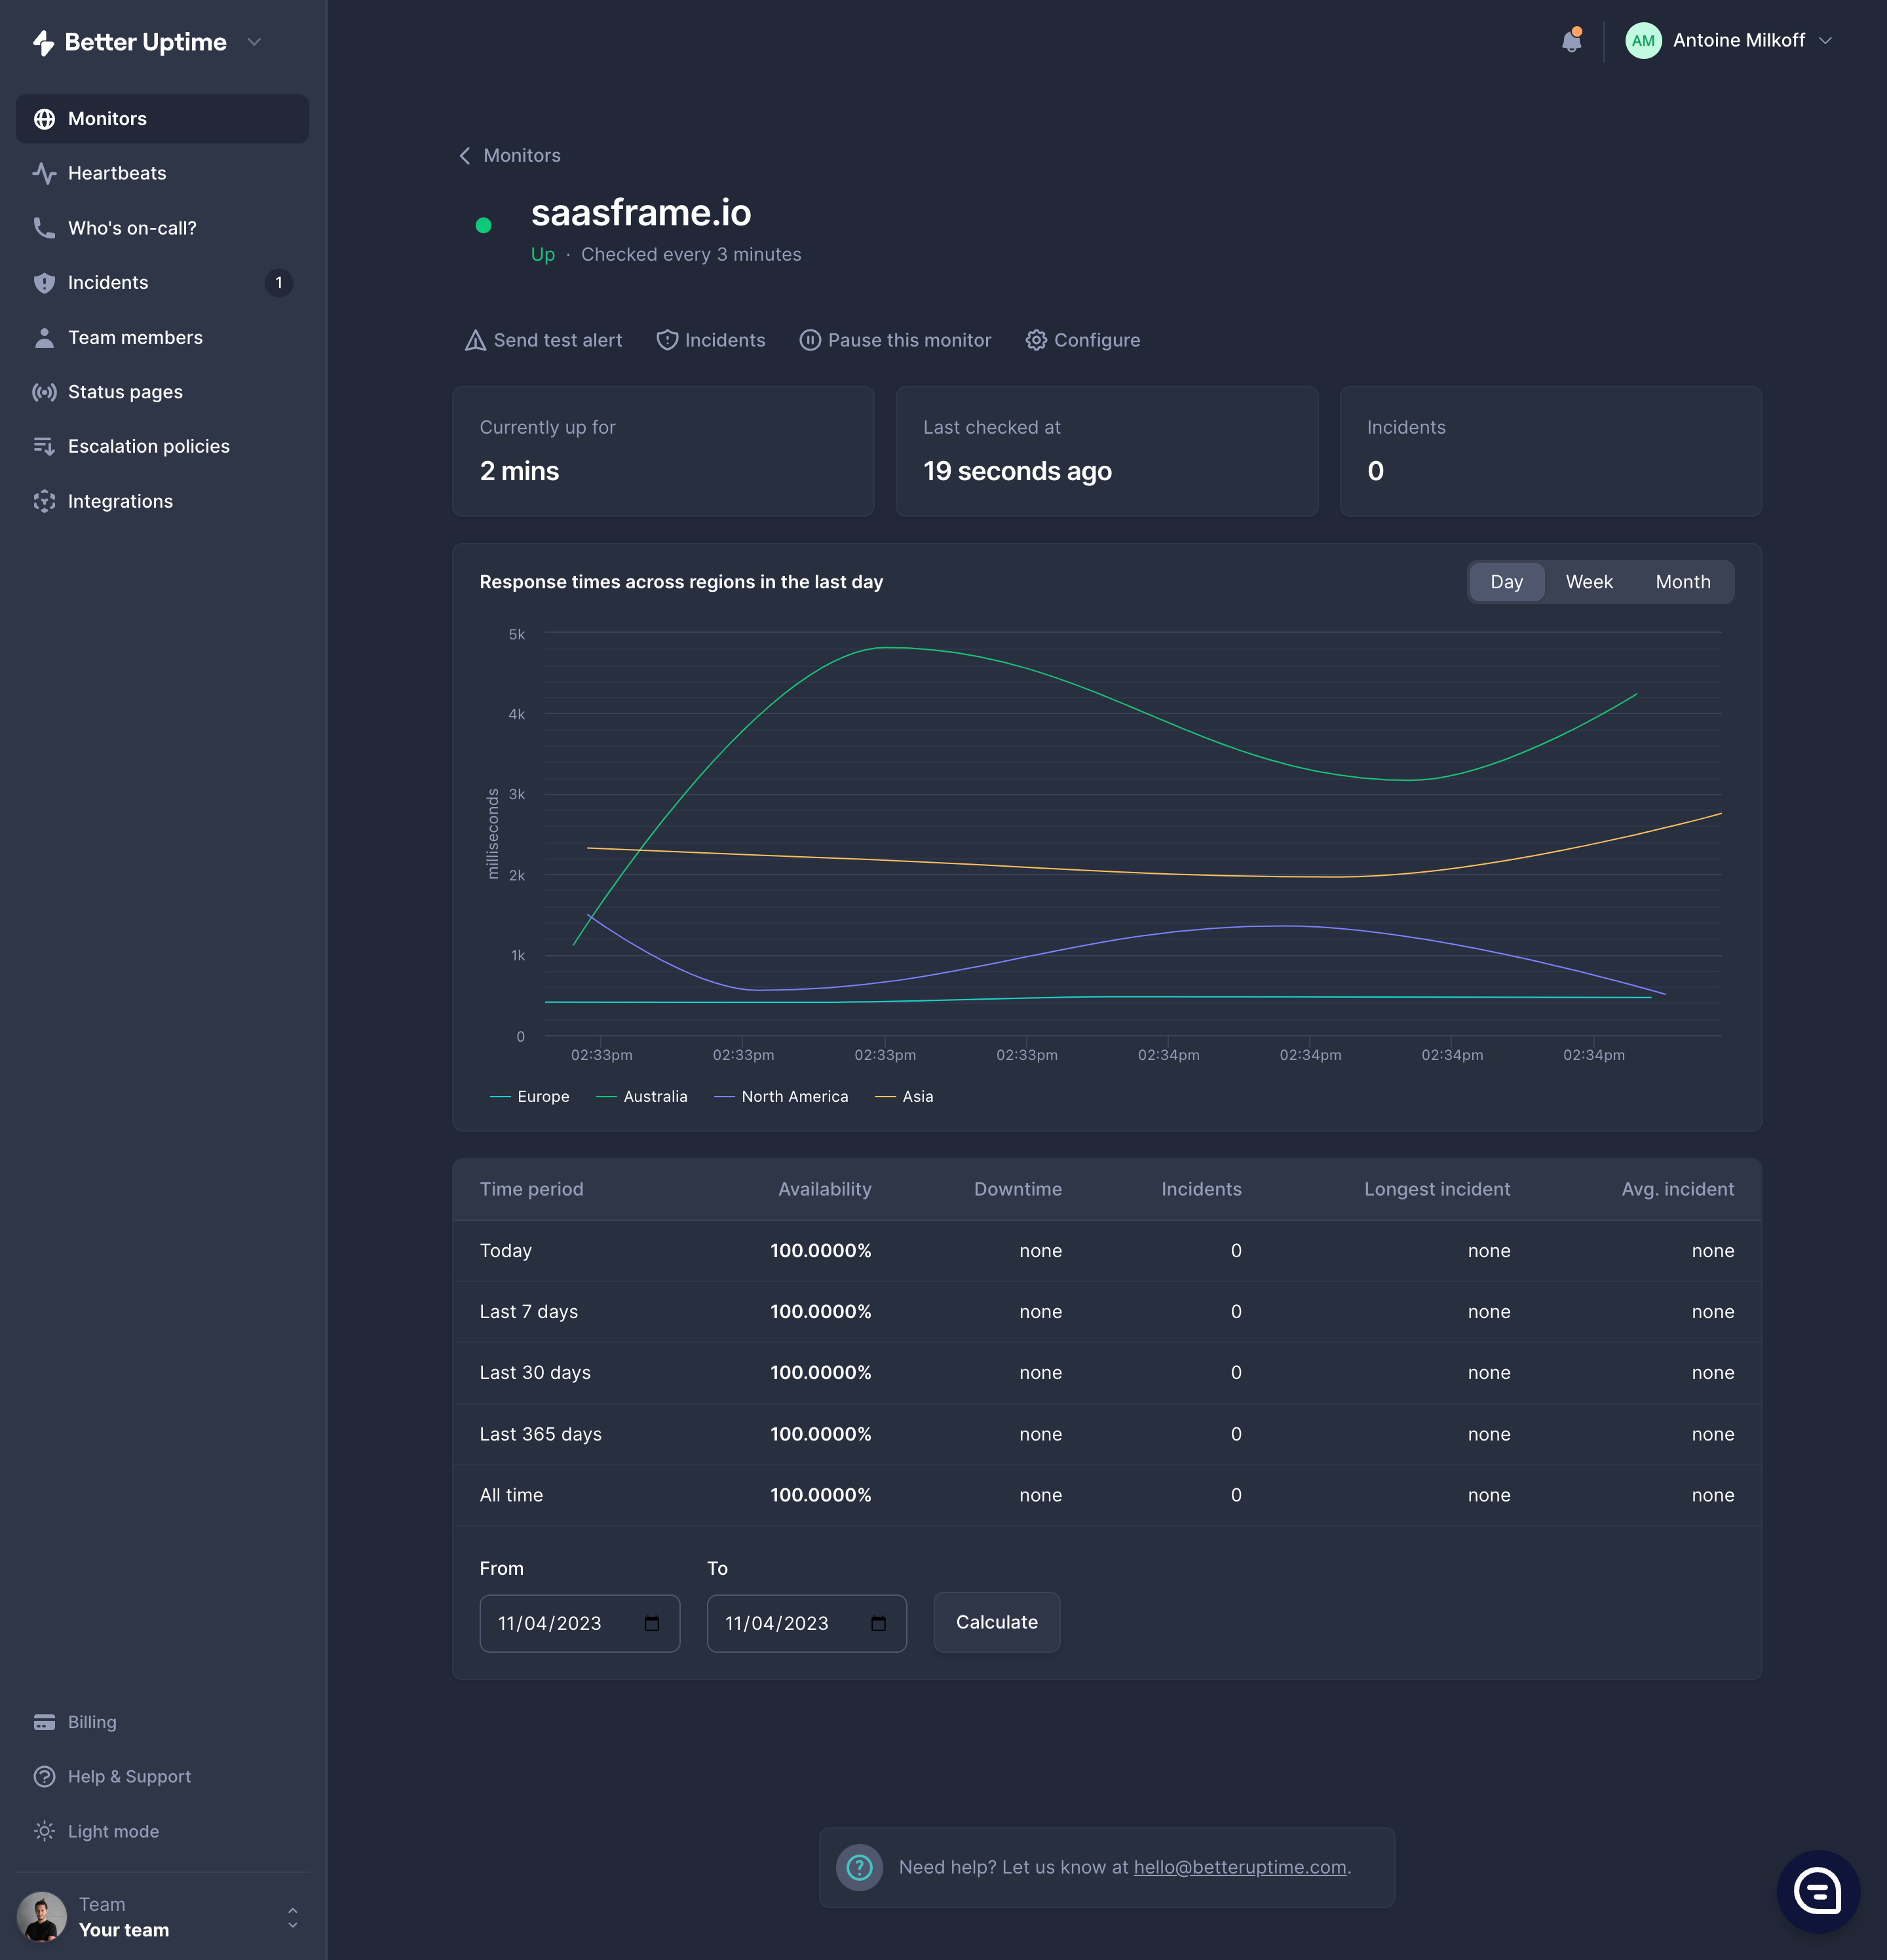Screen dimensions: 1887x1960
Task: Click the Calculate button
Action: click(996, 1622)
